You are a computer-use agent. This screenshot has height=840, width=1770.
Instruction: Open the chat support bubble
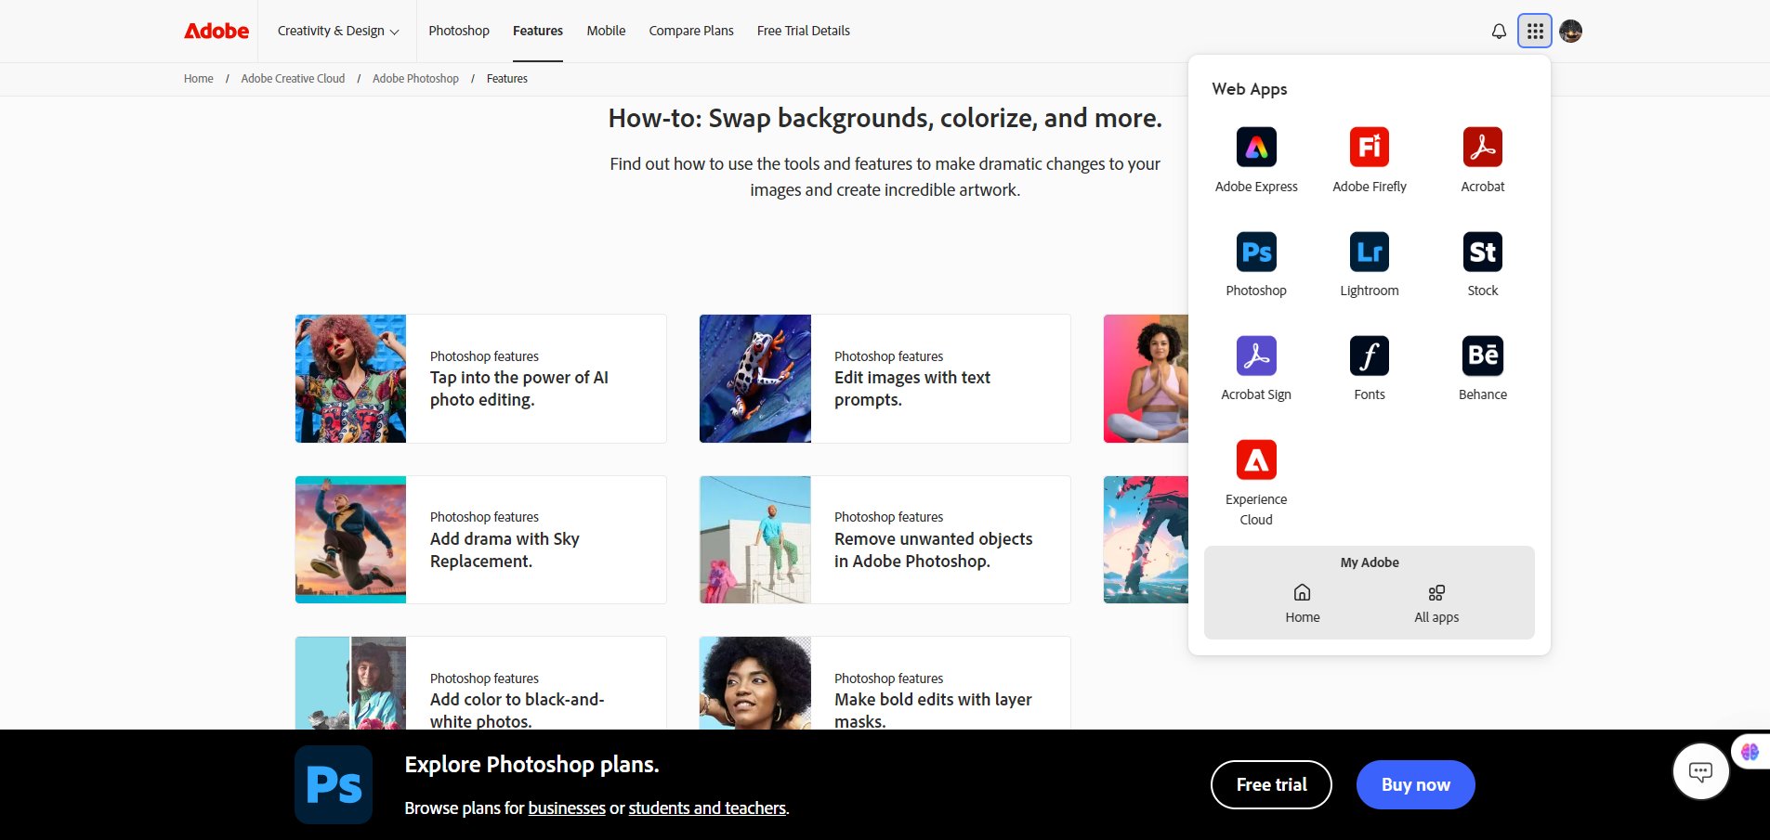(1700, 771)
